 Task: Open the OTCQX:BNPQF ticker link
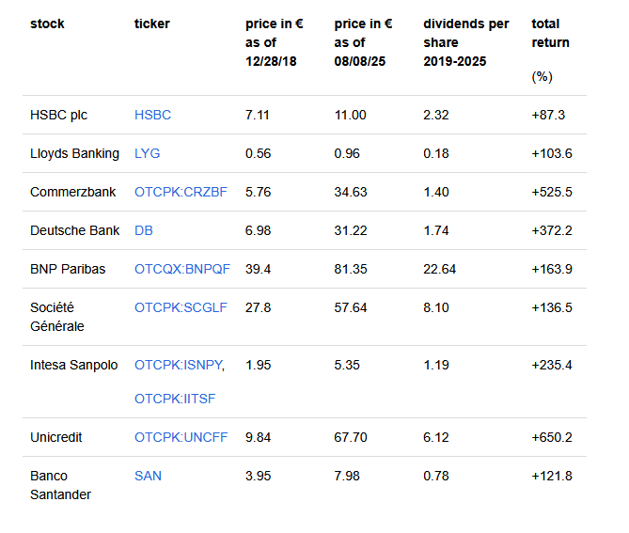coord(182,269)
